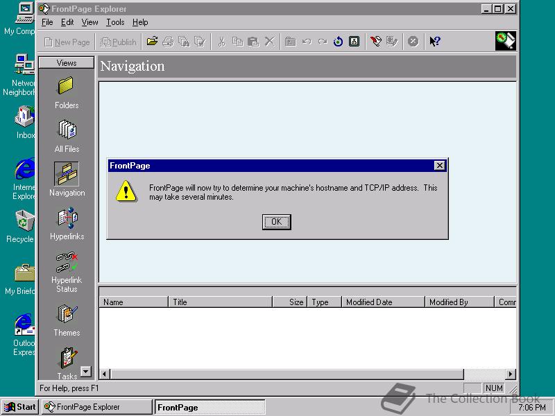Click the Delete X icon in toolbar
This screenshot has width=555, height=416.
[x=269, y=42]
